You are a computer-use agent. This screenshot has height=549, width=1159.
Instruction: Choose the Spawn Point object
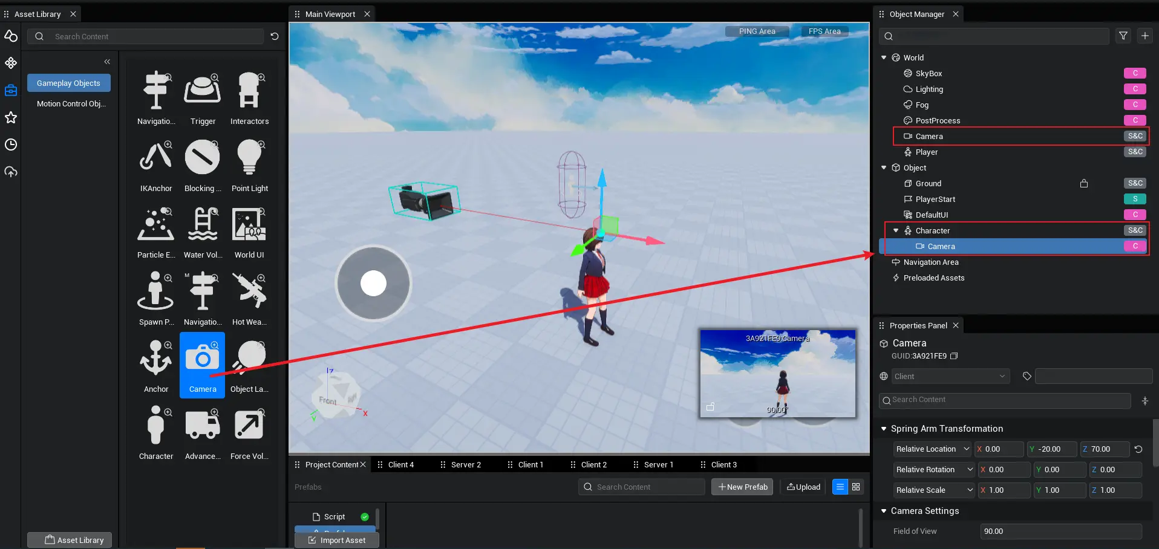coord(156,299)
